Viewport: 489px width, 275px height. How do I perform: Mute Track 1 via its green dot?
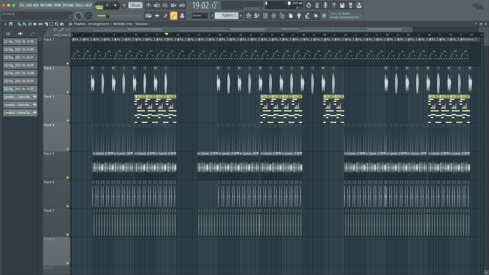[67, 63]
